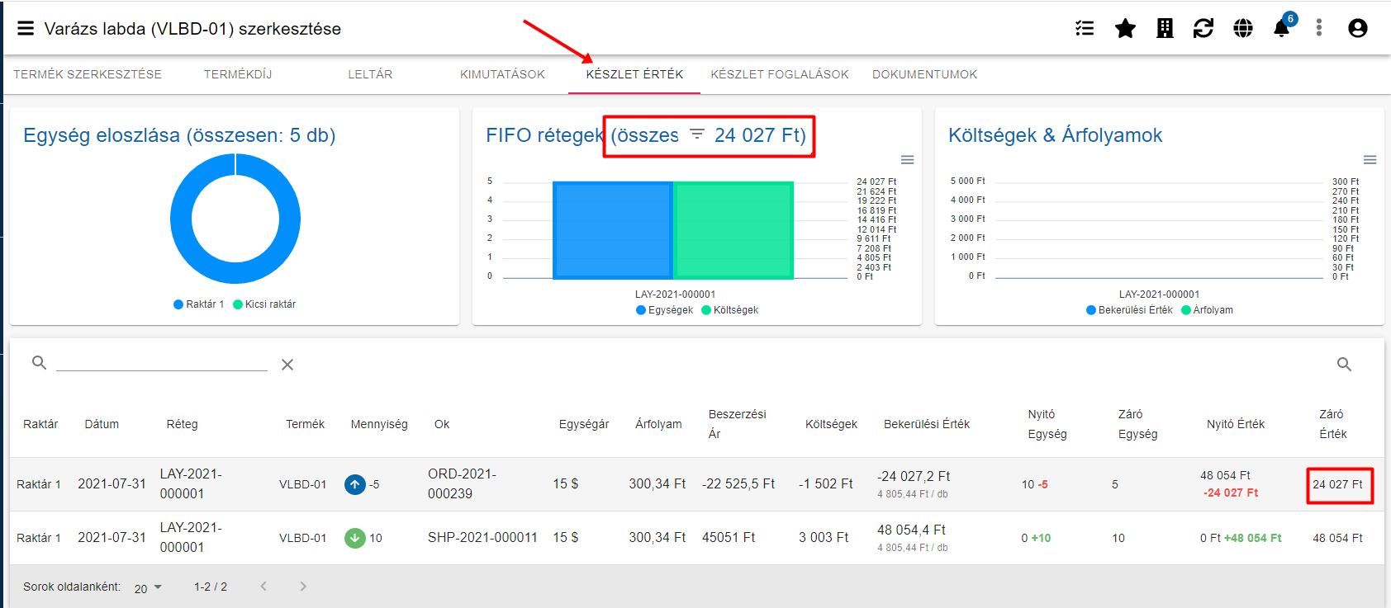Switch to the TERMÉKDÍJ tab
Viewport: 1391px width, 608px height.
(238, 74)
